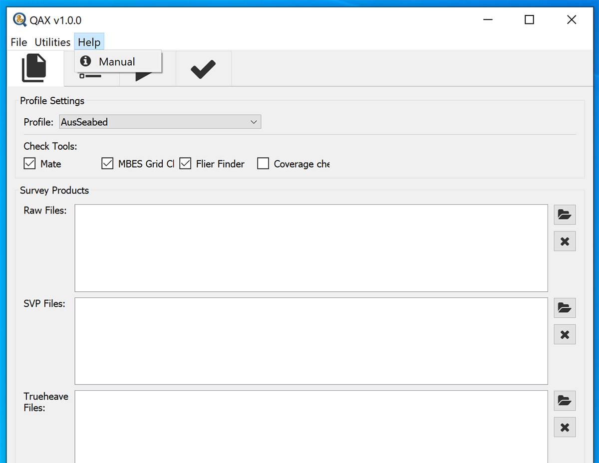
Task: Clear SVP Files list with X icon
Action: pos(565,335)
